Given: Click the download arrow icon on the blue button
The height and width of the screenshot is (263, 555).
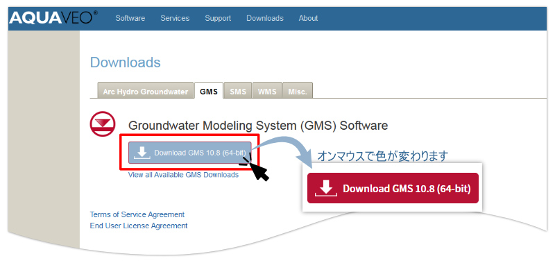Looking at the screenshot, I should click(142, 153).
